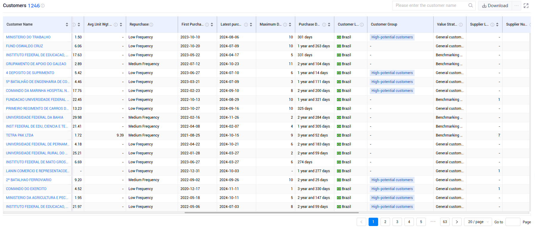This screenshot has width=535, height=229.
Task: Open UNIVERSIDADE FEDERAL DA BAHIA customer
Action: (35, 117)
